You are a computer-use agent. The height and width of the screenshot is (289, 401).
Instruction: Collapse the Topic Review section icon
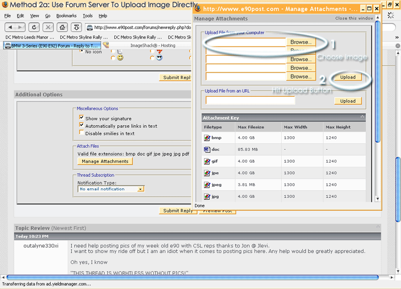pyautogui.click(x=378, y=227)
